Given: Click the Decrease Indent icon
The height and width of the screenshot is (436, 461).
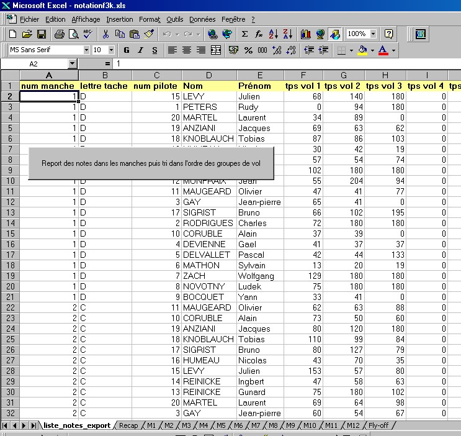Looking at the screenshot, I should click(309, 50).
